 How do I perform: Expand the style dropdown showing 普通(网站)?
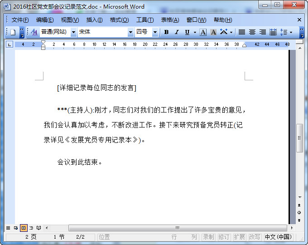(x=73, y=32)
